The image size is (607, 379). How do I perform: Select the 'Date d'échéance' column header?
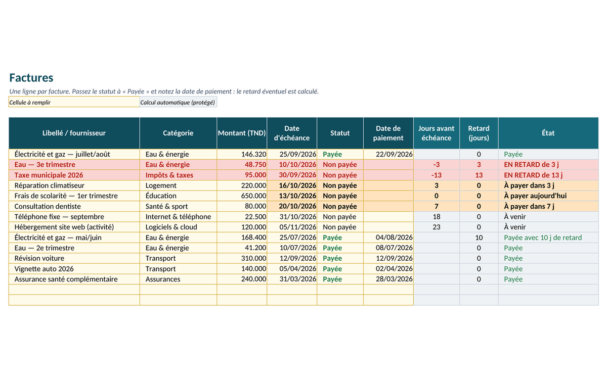[x=292, y=133]
